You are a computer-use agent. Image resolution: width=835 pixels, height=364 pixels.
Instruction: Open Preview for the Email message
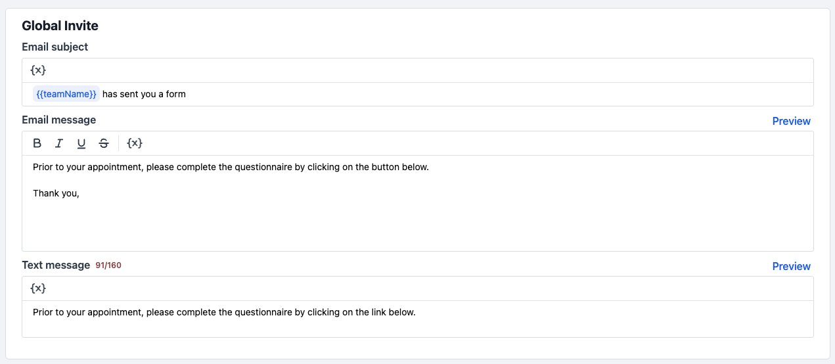pyautogui.click(x=791, y=121)
